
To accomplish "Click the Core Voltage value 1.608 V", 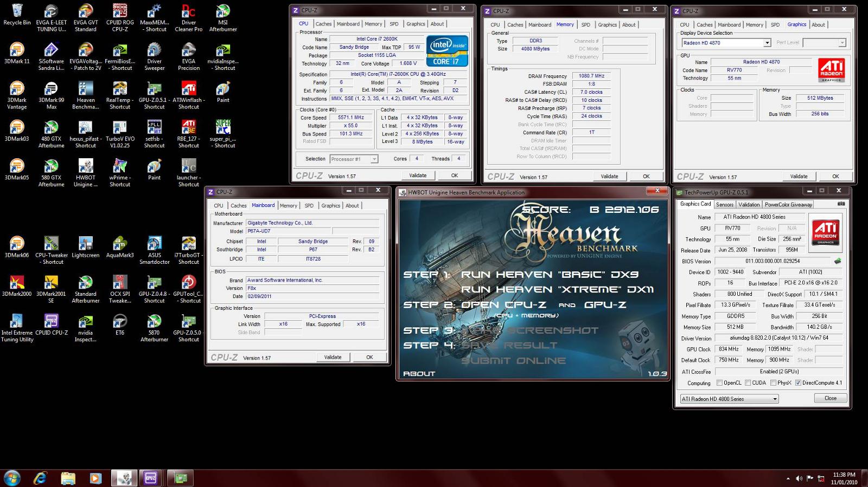I will tap(408, 63).
